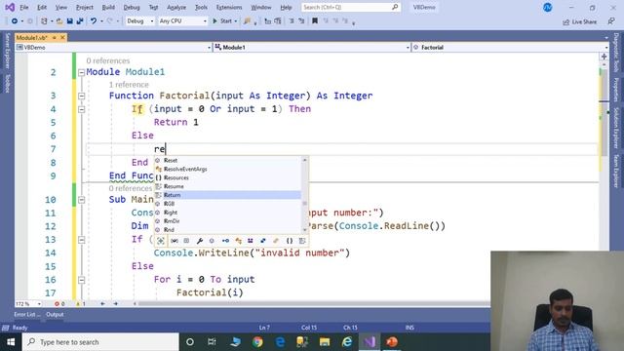Close the Module1.vb tab
Viewport: 624px width, 351px height.
62,37
